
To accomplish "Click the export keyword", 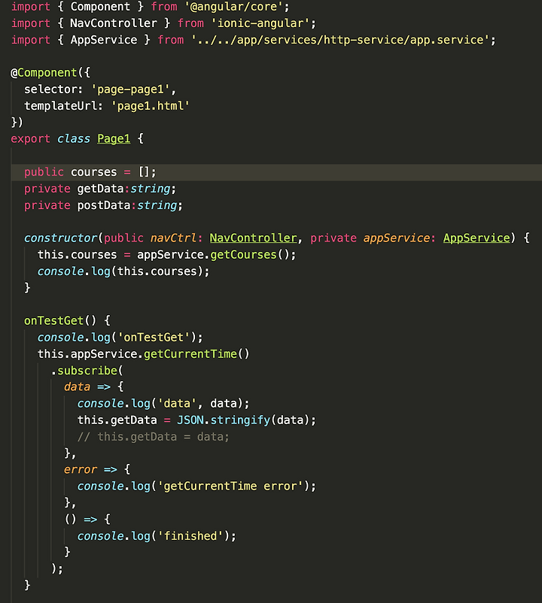I will pyautogui.click(x=30, y=139).
